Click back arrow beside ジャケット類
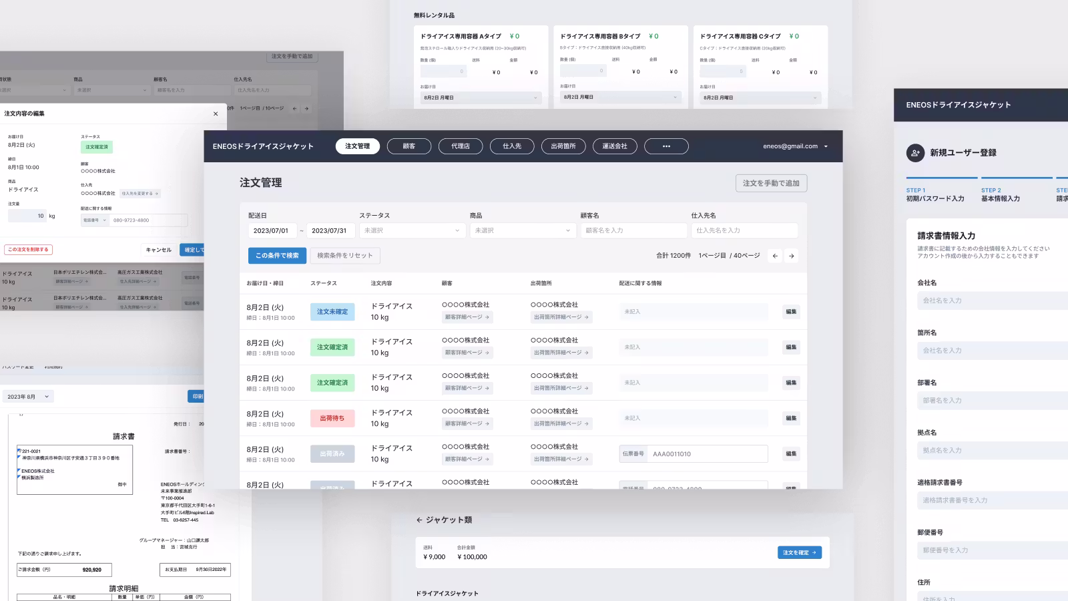Screen dimensions: 1068x601 419,520
